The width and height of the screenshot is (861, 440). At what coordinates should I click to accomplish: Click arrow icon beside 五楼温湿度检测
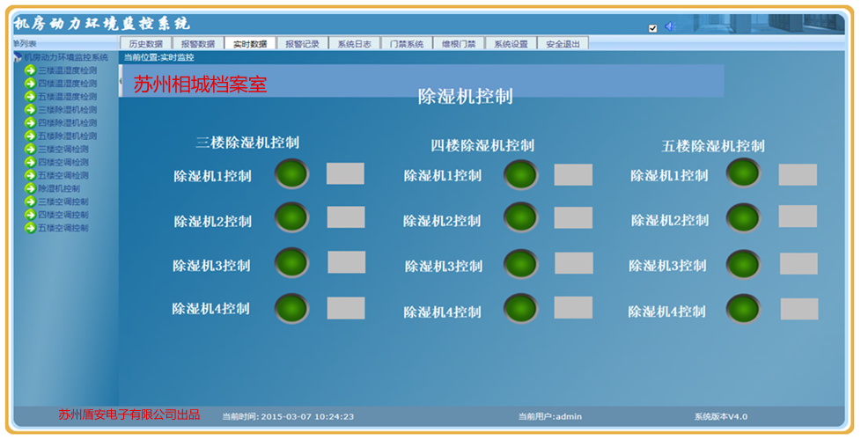pos(30,97)
